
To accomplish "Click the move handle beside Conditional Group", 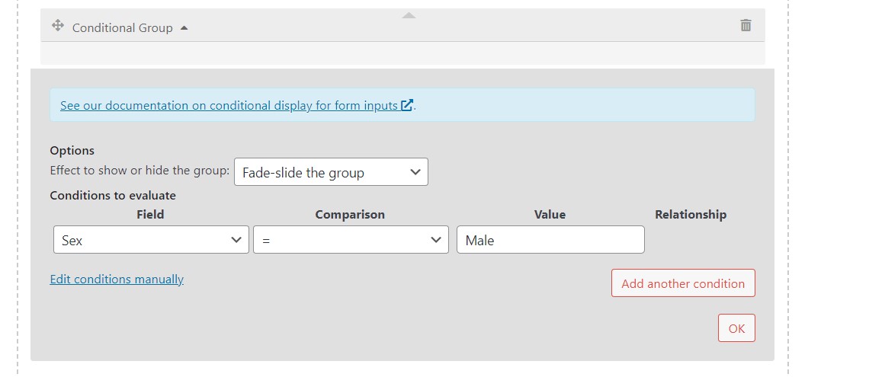I will pyautogui.click(x=58, y=25).
